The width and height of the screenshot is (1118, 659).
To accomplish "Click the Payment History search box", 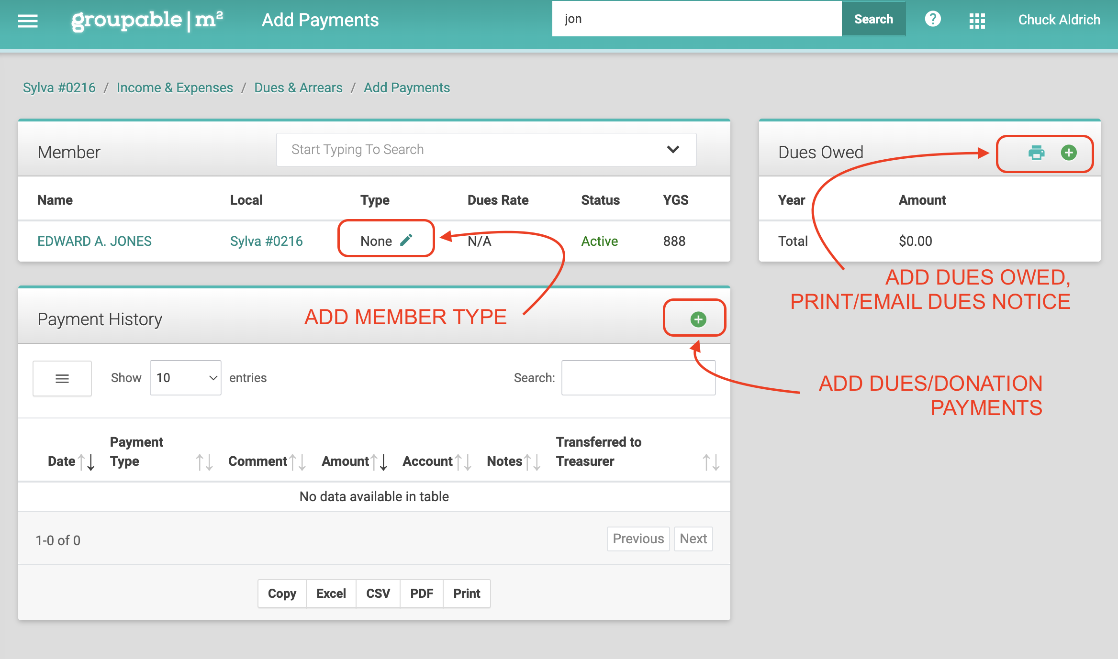I will [x=638, y=378].
